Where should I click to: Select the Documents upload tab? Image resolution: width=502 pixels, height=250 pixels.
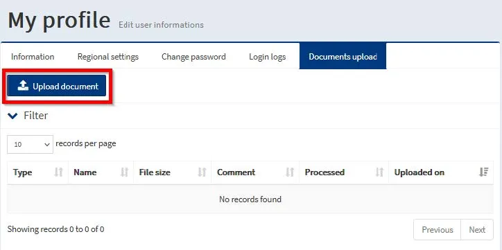click(x=343, y=57)
